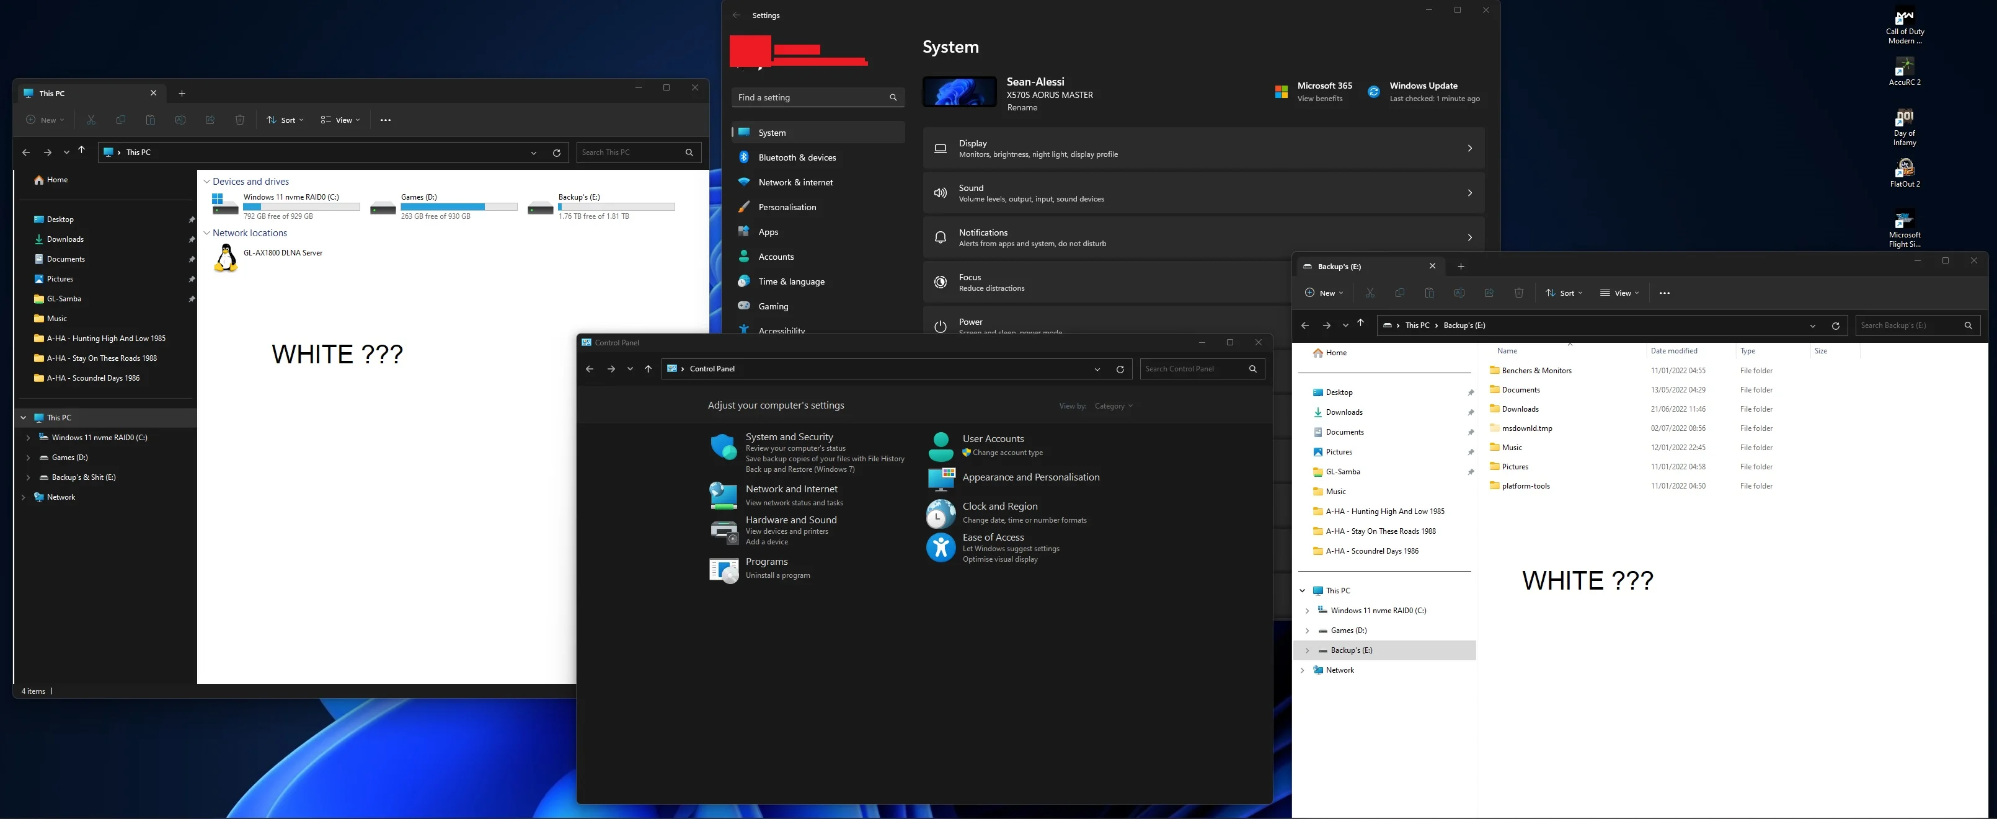
Task: Click the See more dots in This PC toolbar
Action: coord(385,120)
